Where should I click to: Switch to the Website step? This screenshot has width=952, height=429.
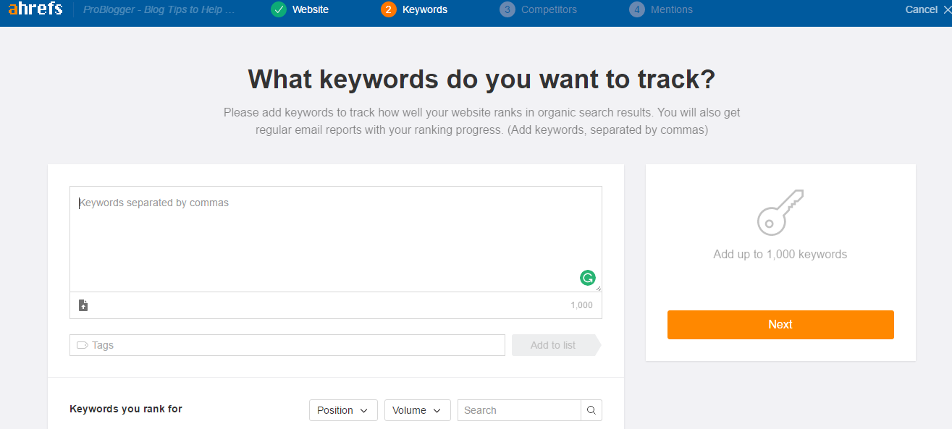[300, 9]
